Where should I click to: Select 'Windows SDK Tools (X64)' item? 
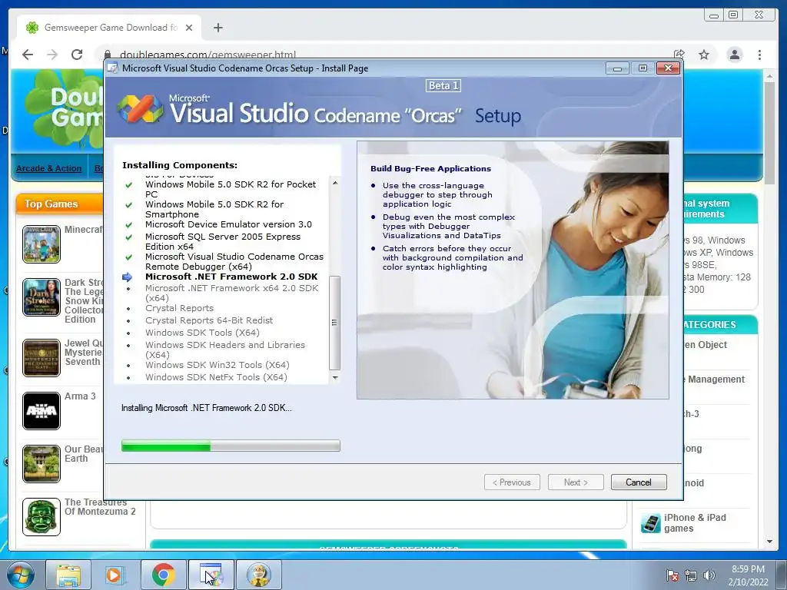202,333
